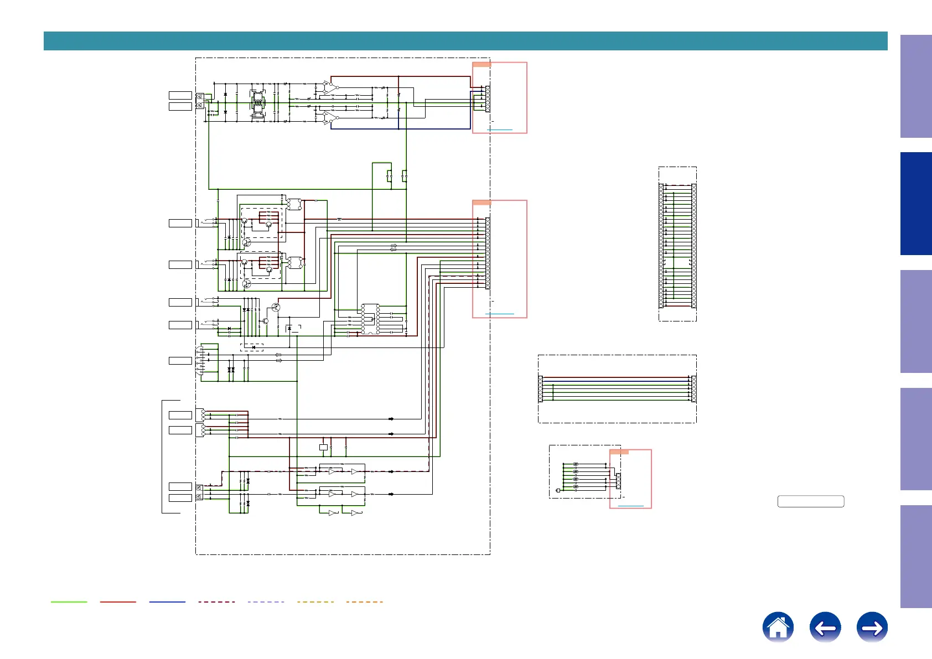Select the dark blue active side tab
Screen dimensions: 932x659
point(916,204)
